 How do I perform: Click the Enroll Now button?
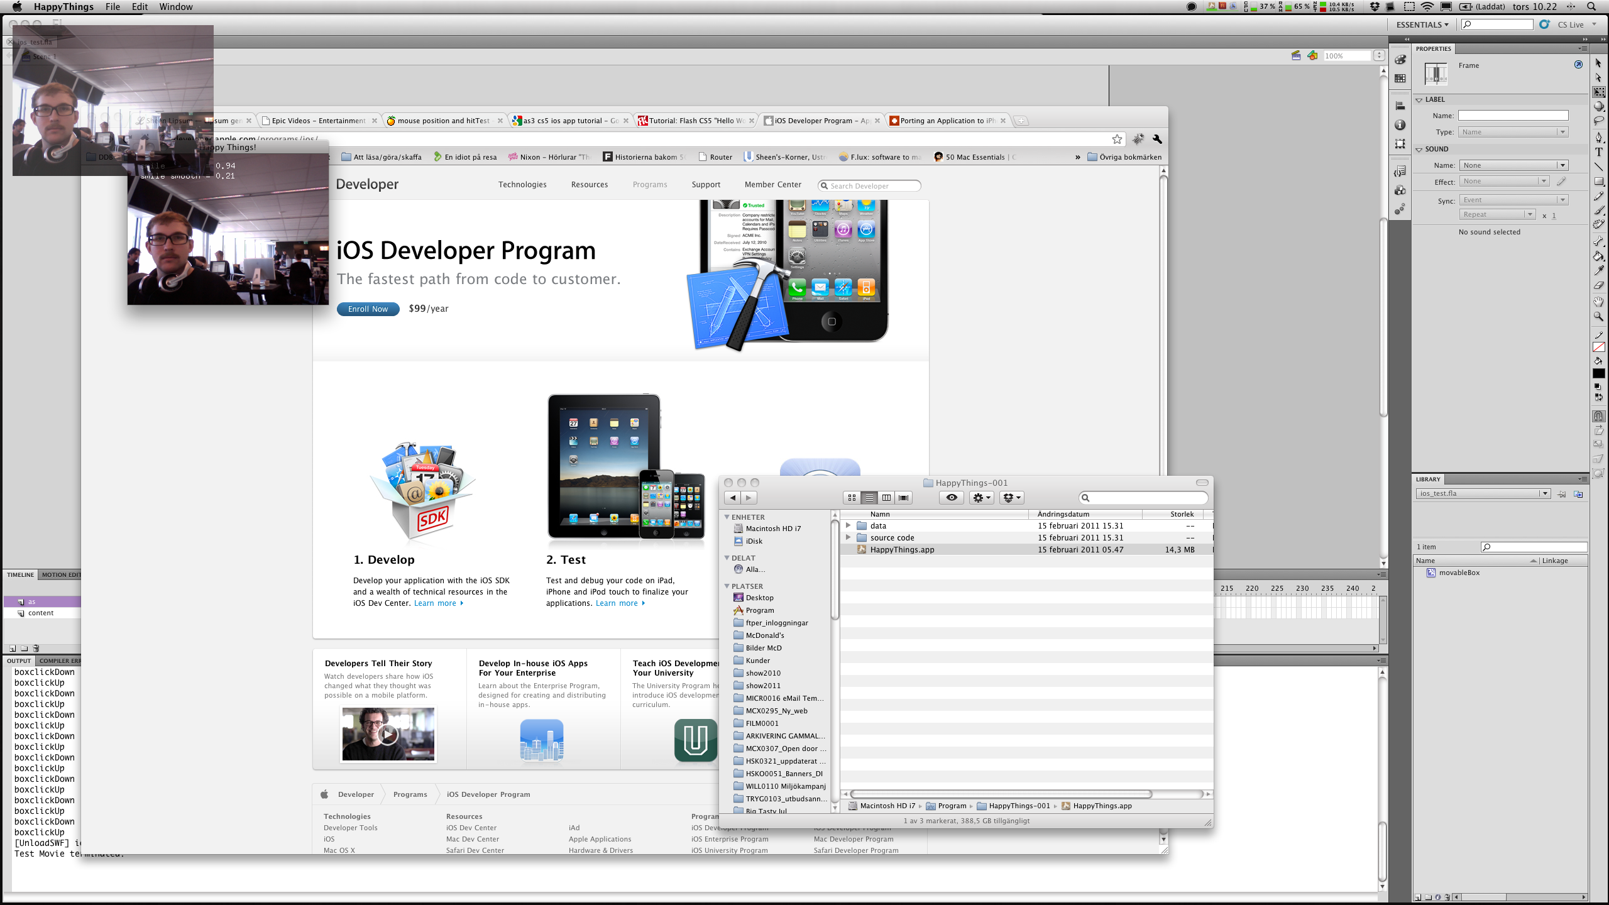[x=368, y=309]
